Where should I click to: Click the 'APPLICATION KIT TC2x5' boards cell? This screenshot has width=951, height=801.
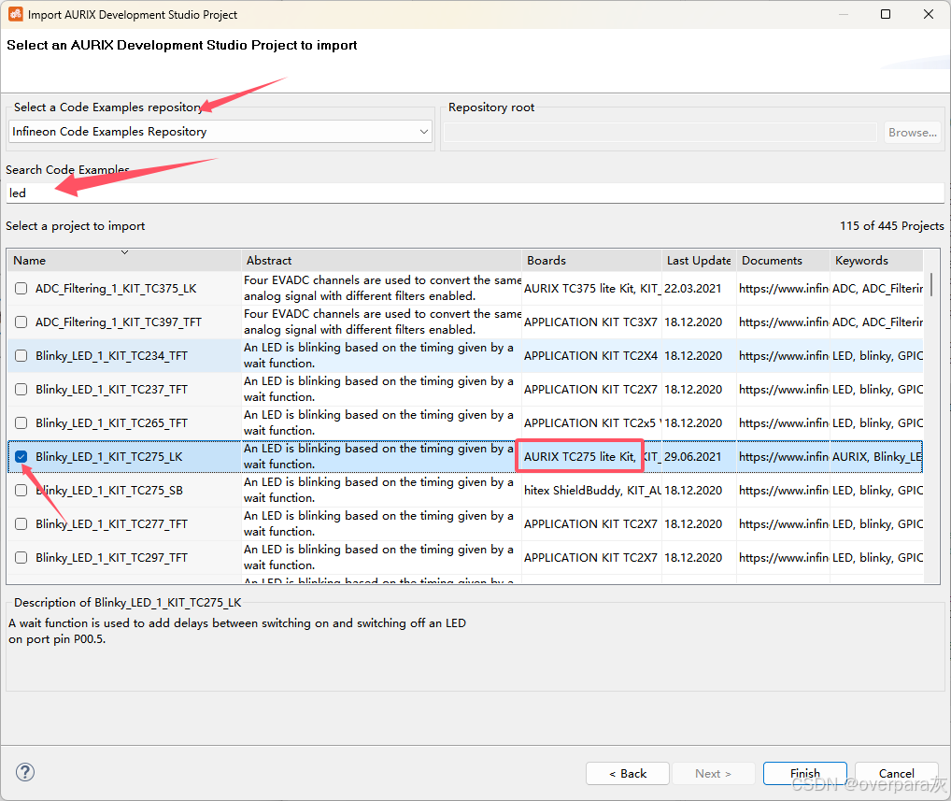pyautogui.click(x=592, y=423)
